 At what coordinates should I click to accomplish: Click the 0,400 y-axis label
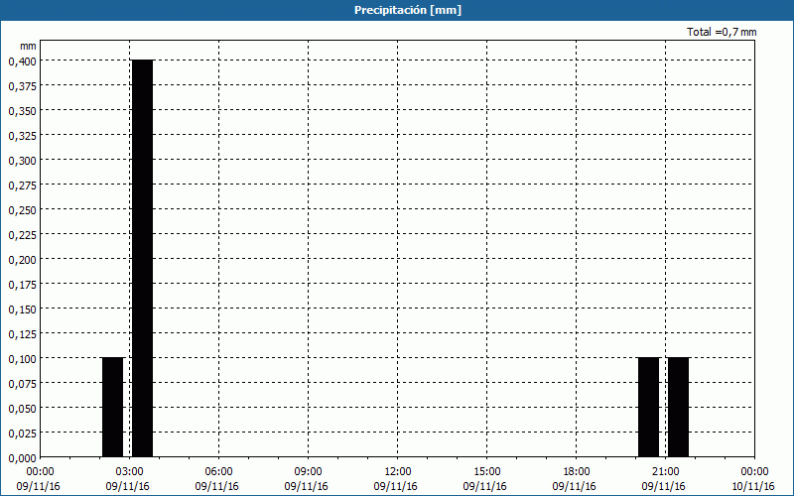click(22, 62)
